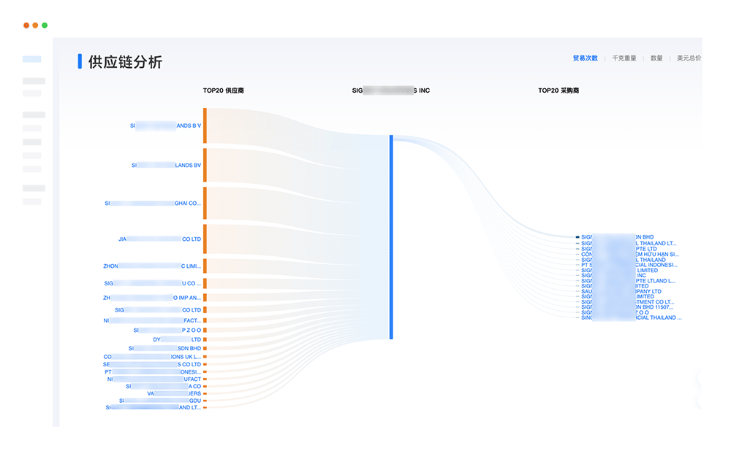Open buyer ending in CIAL INDONESI...
Image resolution: width=731 pixels, height=459 pixels.
[630, 265]
